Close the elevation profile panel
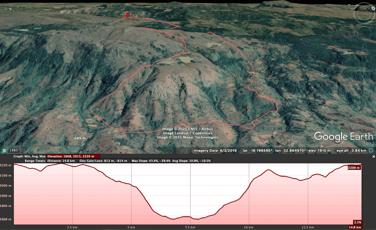Viewport: 376px width, 230px height. (x=373, y=157)
